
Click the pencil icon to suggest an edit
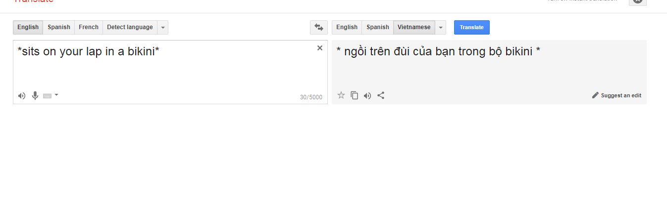click(x=595, y=95)
